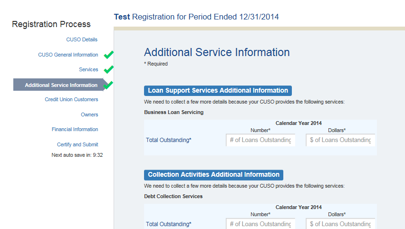Click Collection Activities Additional Information header
The image size is (405, 229).
(x=213, y=174)
